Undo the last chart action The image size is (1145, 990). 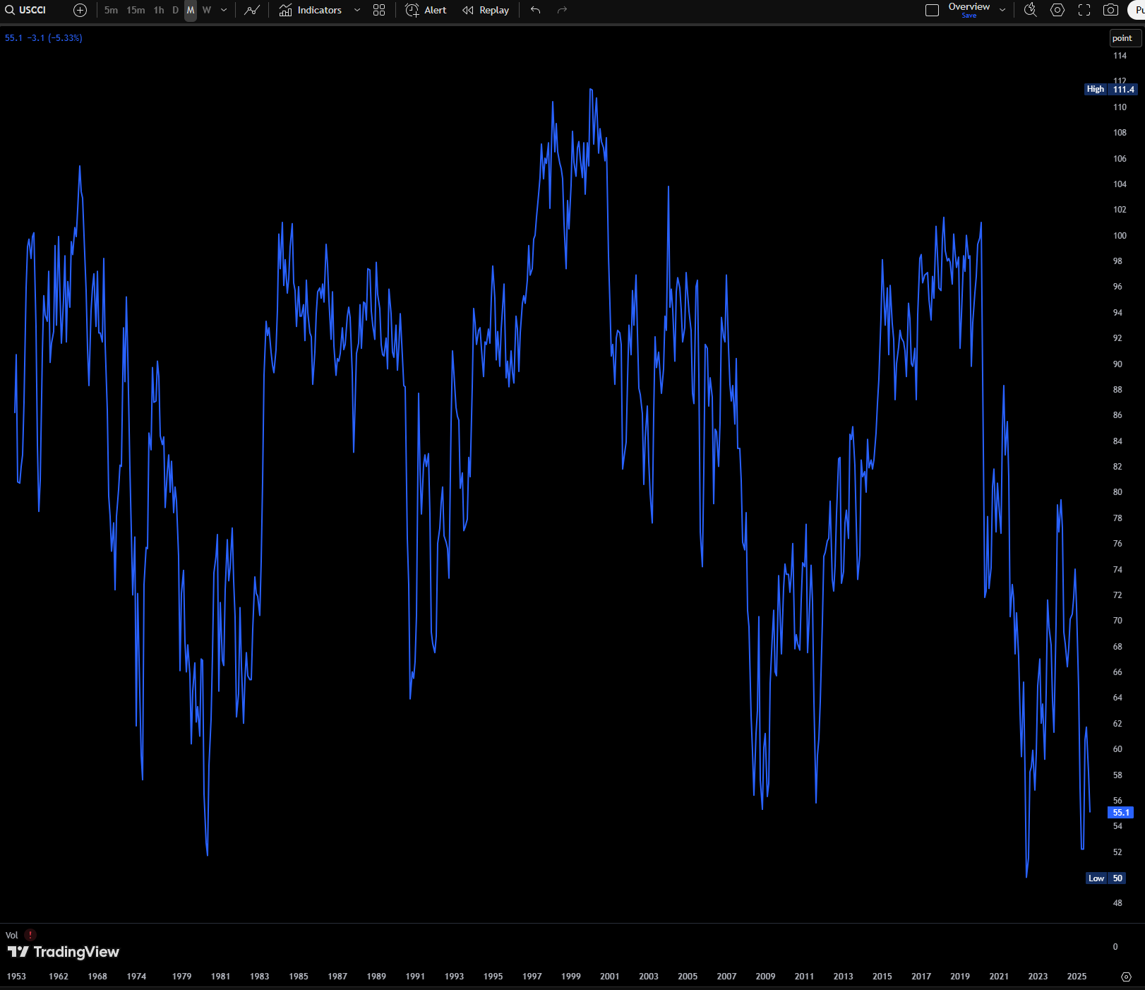pyautogui.click(x=536, y=10)
